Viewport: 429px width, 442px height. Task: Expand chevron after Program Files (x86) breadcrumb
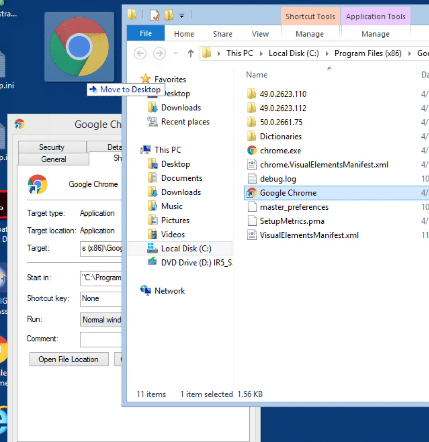[410, 54]
